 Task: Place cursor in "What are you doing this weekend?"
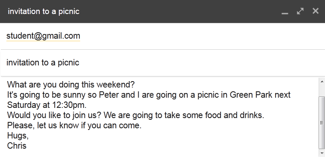(x=71, y=85)
